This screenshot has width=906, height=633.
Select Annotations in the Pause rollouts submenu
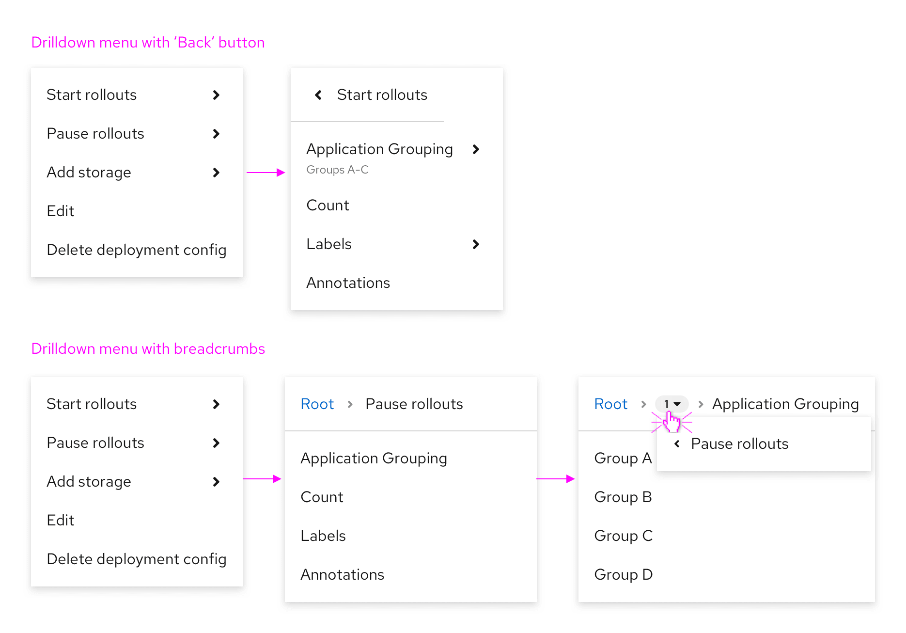tap(342, 575)
